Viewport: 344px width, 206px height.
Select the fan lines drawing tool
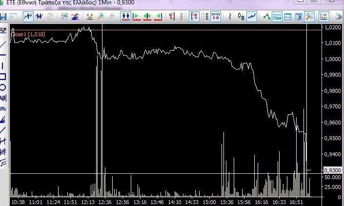click(x=3, y=120)
